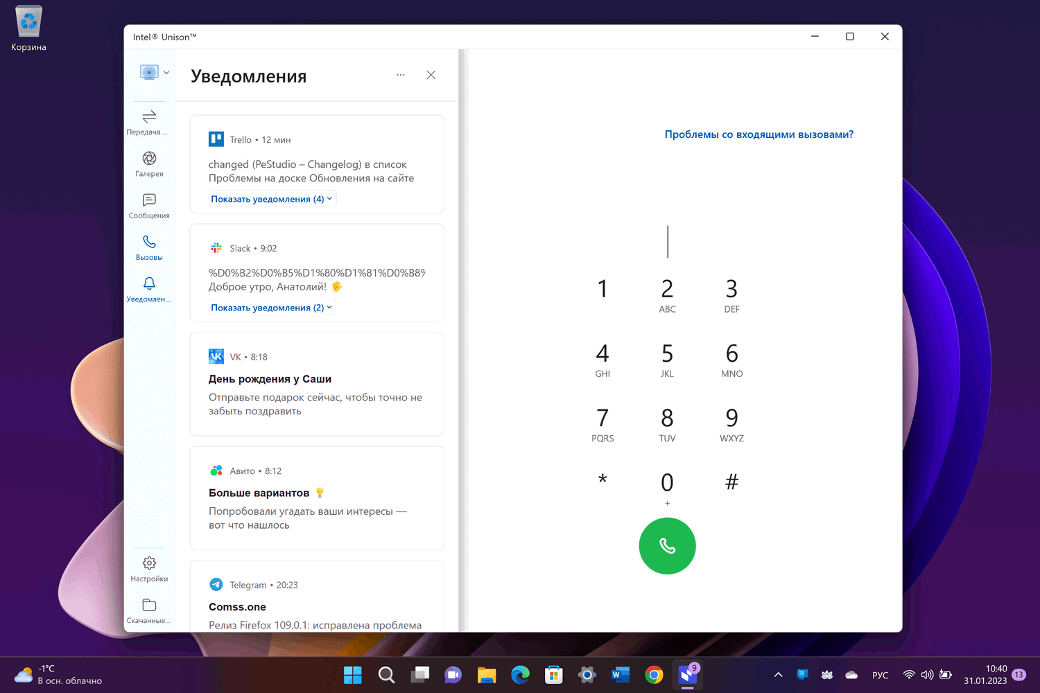Launch Microsoft Edge from the taskbar
This screenshot has width=1040, height=693.
pyautogui.click(x=520, y=675)
